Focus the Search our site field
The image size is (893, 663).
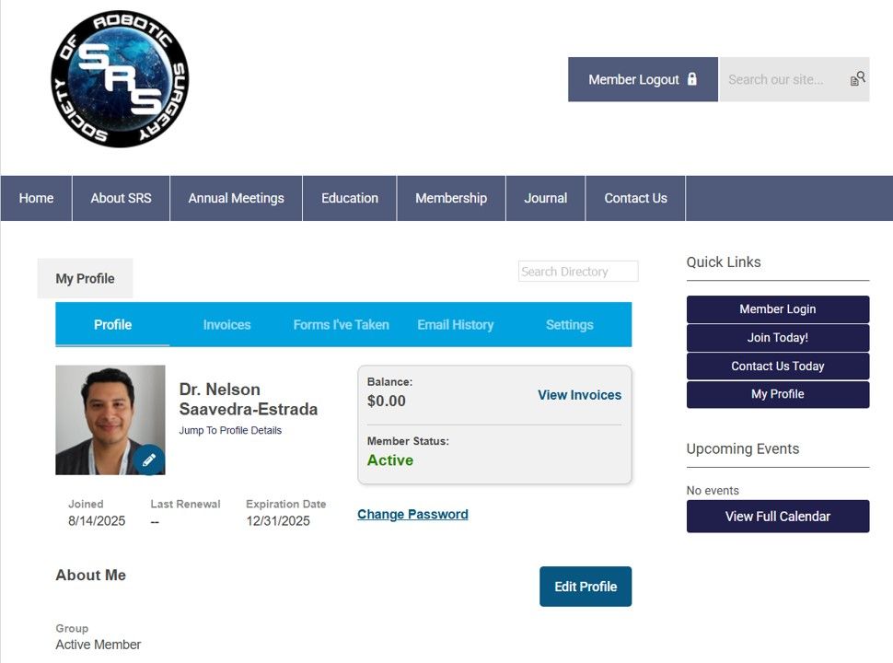(x=783, y=79)
